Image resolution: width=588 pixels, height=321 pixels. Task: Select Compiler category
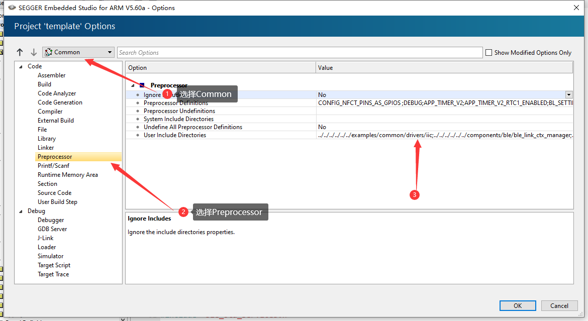(50, 112)
